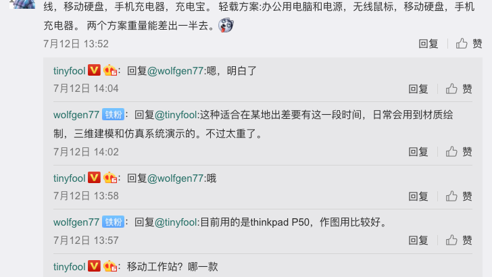Open tinyfool's profile from the 14:04 reply
The image size is (492, 277).
click(x=70, y=71)
